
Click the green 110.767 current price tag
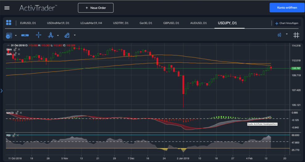tap(296, 68)
